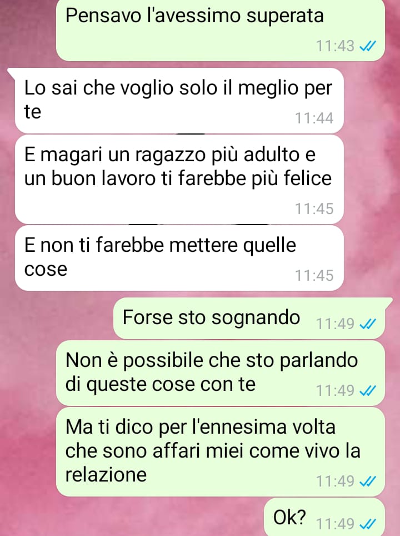Select the "E non ti farebbe mettere quelle cose" bubble
Image resolution: width=400 pixels, height=536 pixels.
coord(179,258)
